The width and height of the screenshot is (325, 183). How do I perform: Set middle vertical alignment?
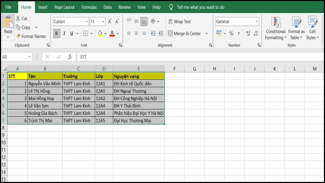[136, 21]
